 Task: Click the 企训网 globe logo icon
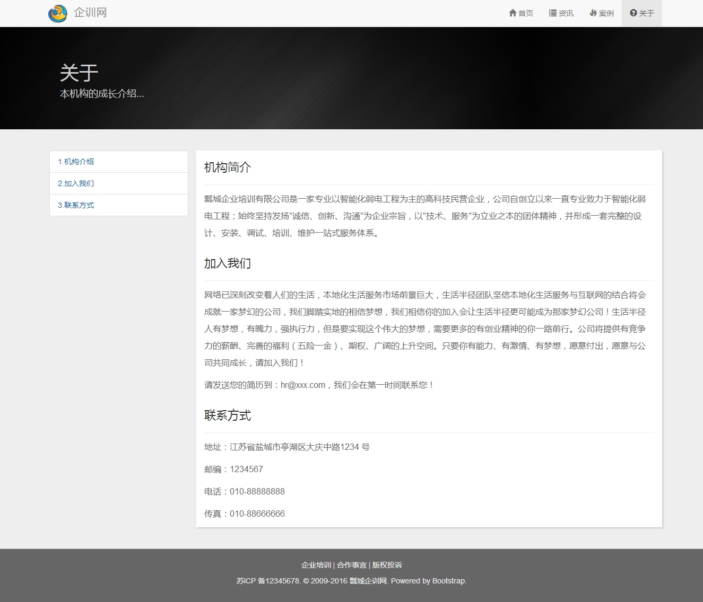(57, 13)
